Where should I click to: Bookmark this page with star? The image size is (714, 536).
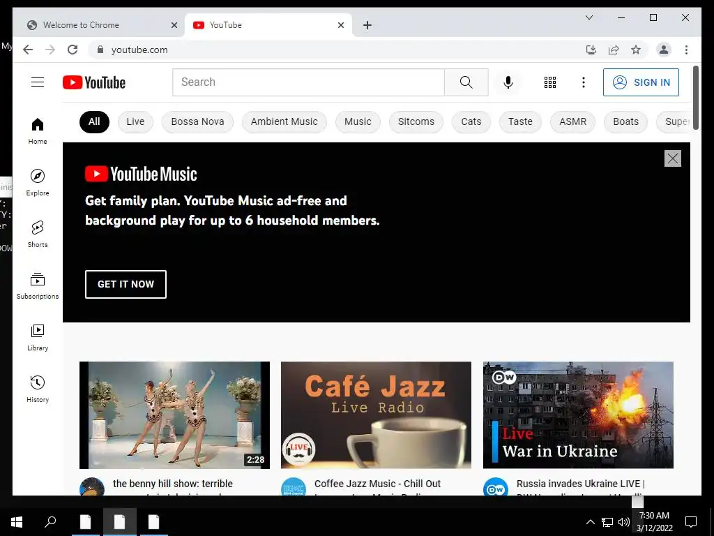[636, 50]
